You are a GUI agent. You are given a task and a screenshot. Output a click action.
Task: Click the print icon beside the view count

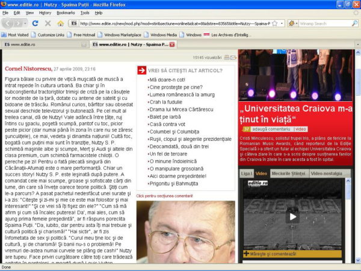[x=226, y=57]
